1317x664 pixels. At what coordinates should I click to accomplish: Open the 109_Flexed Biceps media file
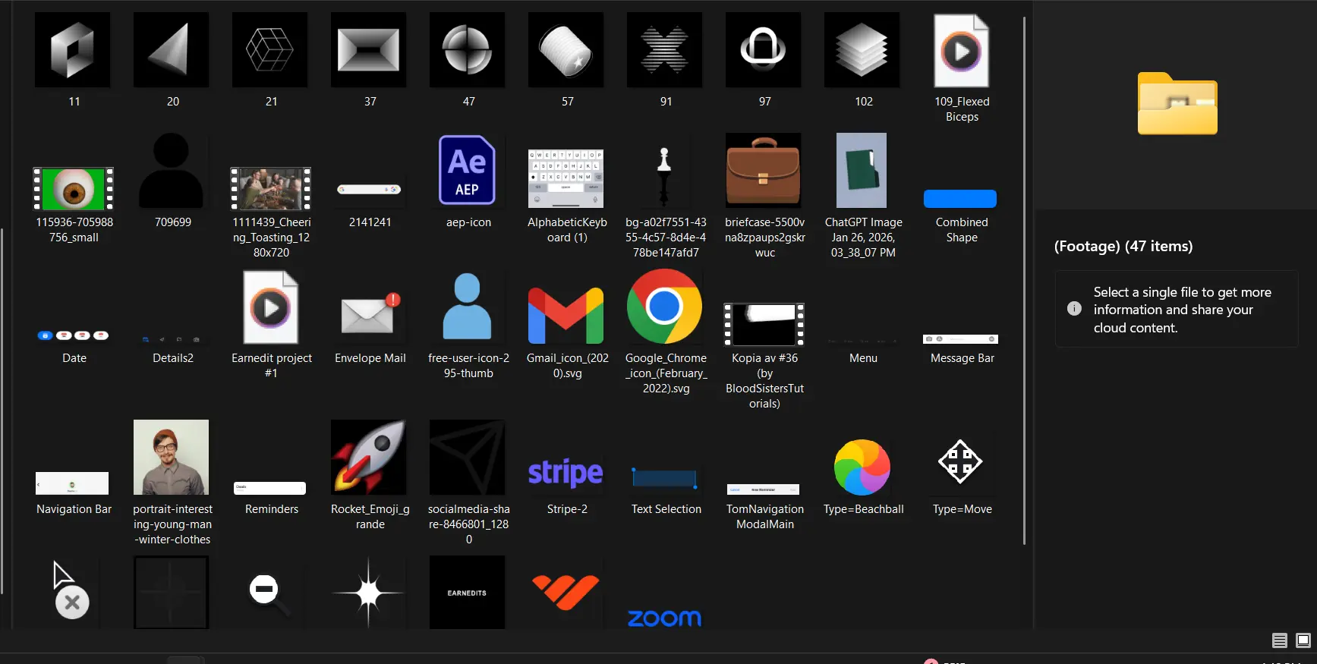point(961,52)
